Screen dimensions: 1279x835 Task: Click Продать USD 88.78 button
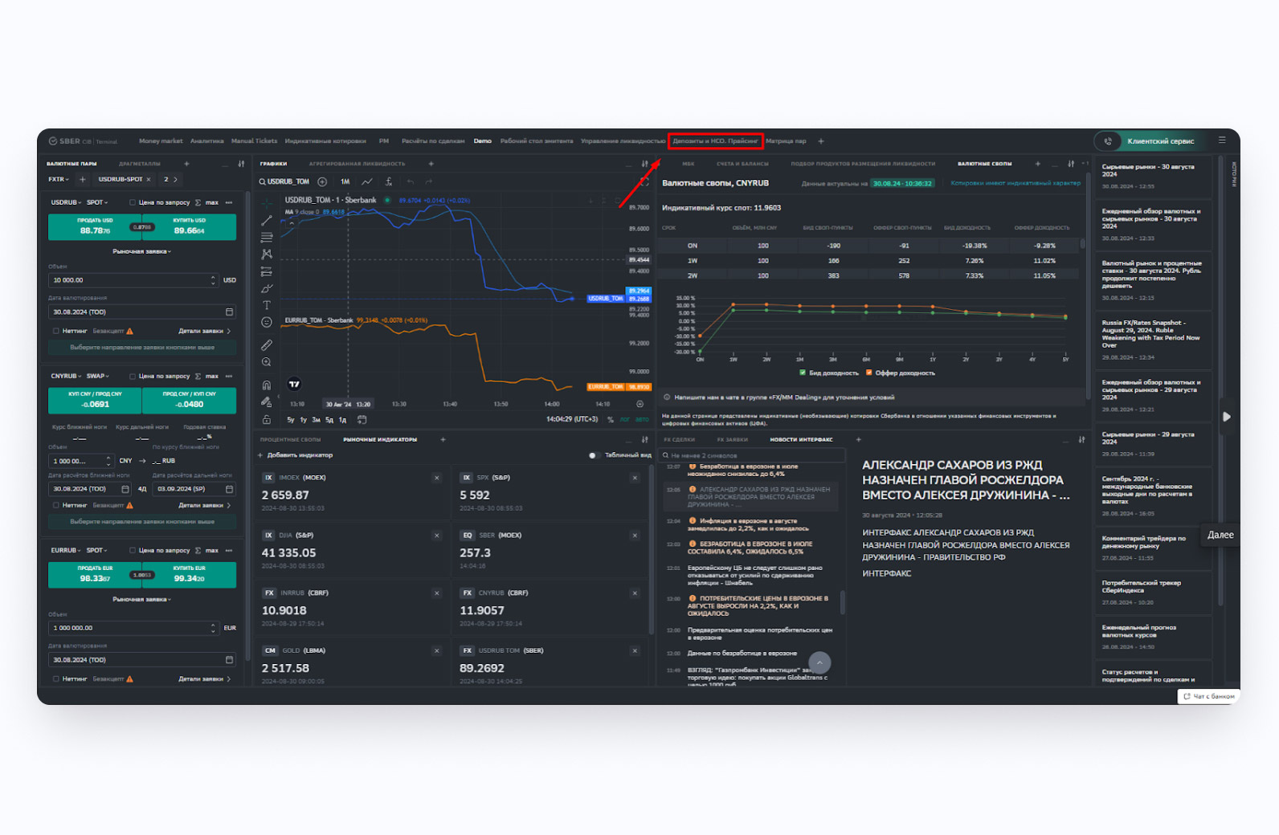coord(95,226)
